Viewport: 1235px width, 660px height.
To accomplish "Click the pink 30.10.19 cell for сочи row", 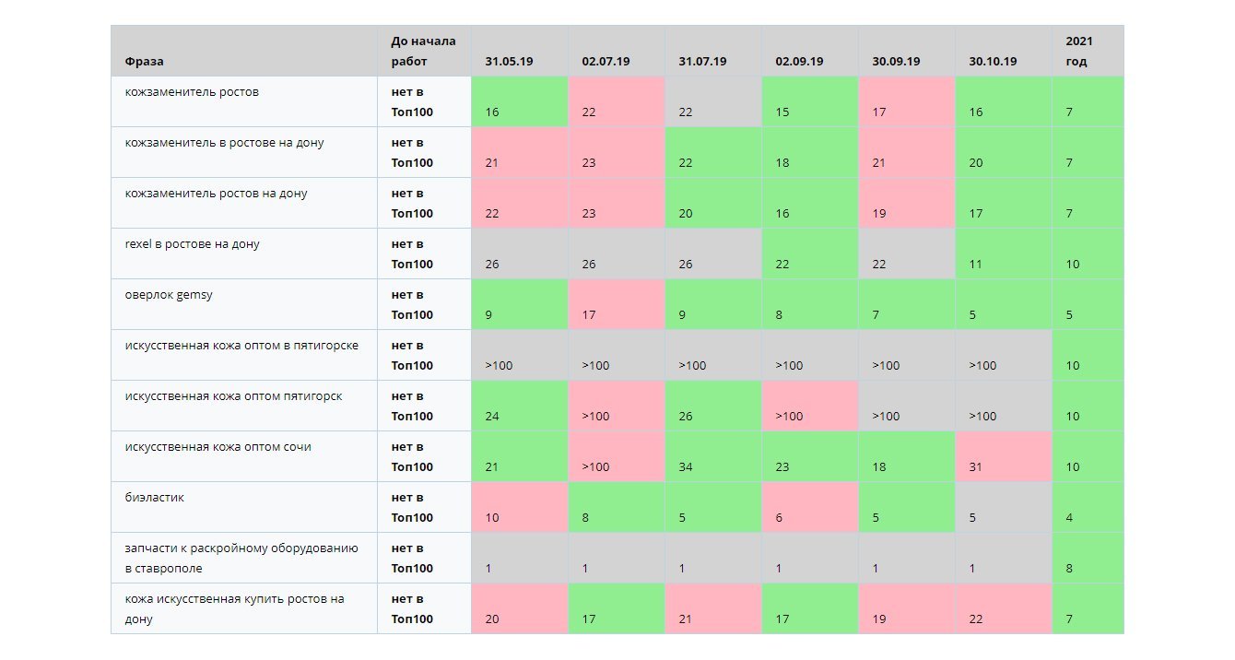I will pyautogui.click(x=1004, y=456).
